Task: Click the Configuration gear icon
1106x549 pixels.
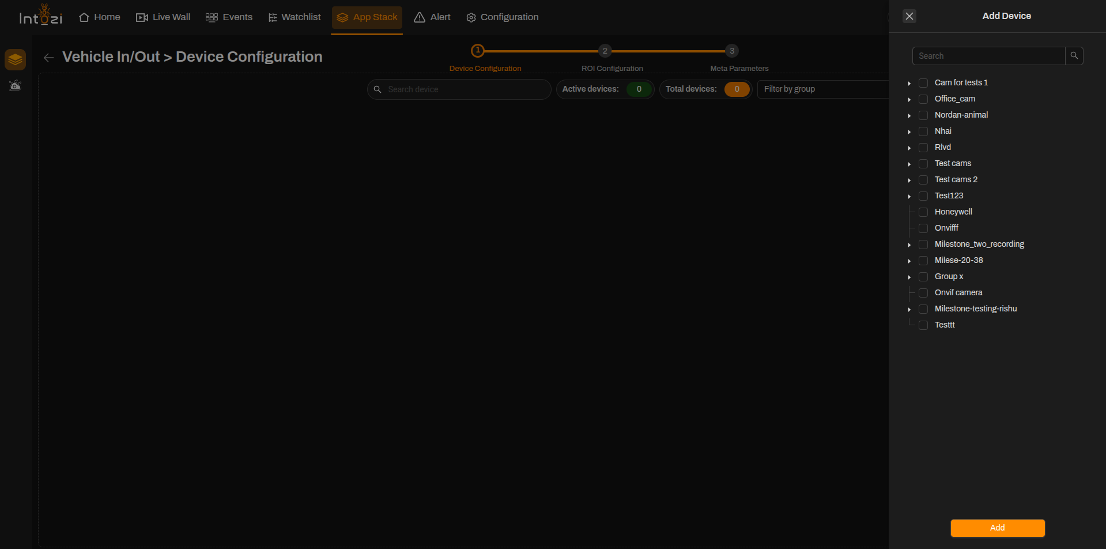Action: coord(471,17)
